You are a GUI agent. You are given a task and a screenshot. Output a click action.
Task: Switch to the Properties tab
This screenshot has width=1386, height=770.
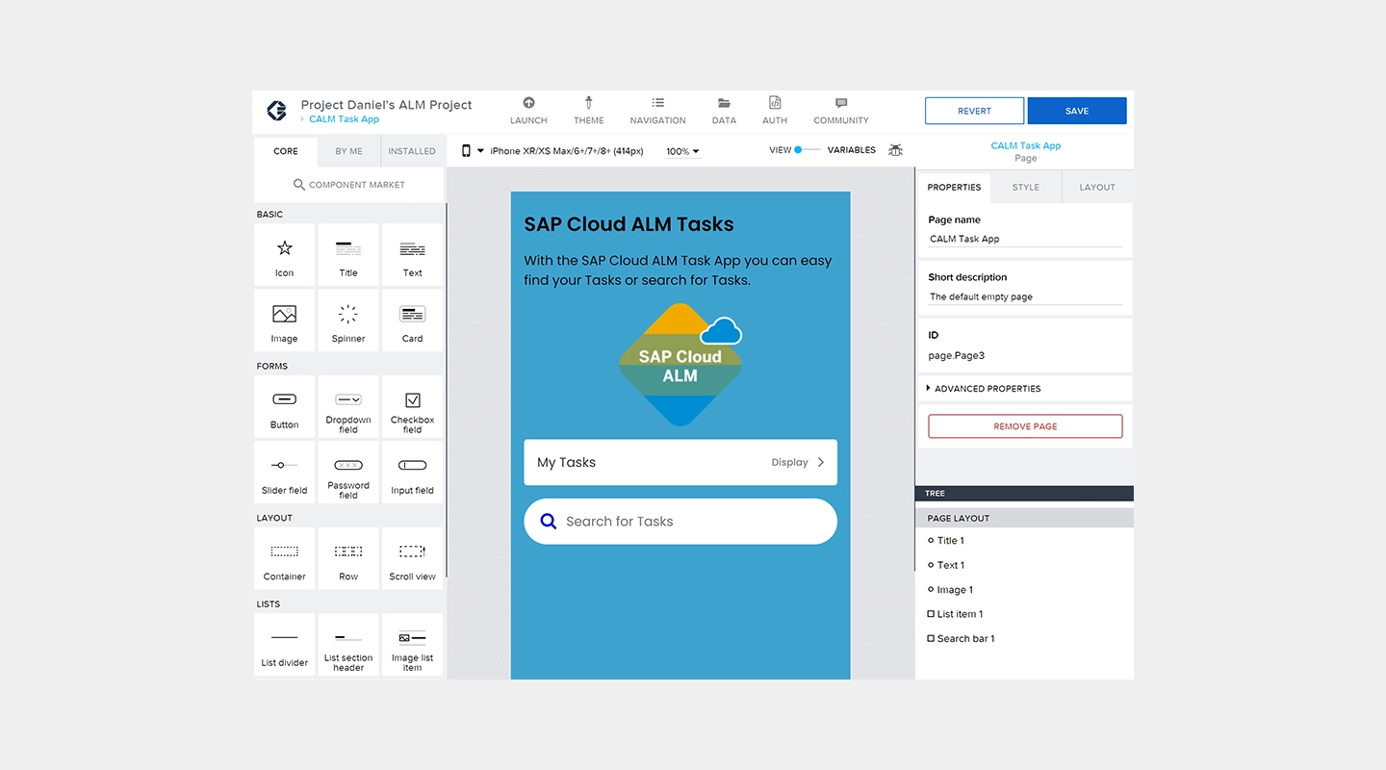point(954,188)
